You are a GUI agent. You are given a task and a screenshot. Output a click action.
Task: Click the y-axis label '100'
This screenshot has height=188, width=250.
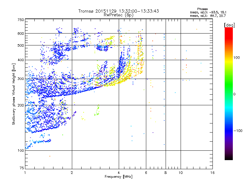21,151
